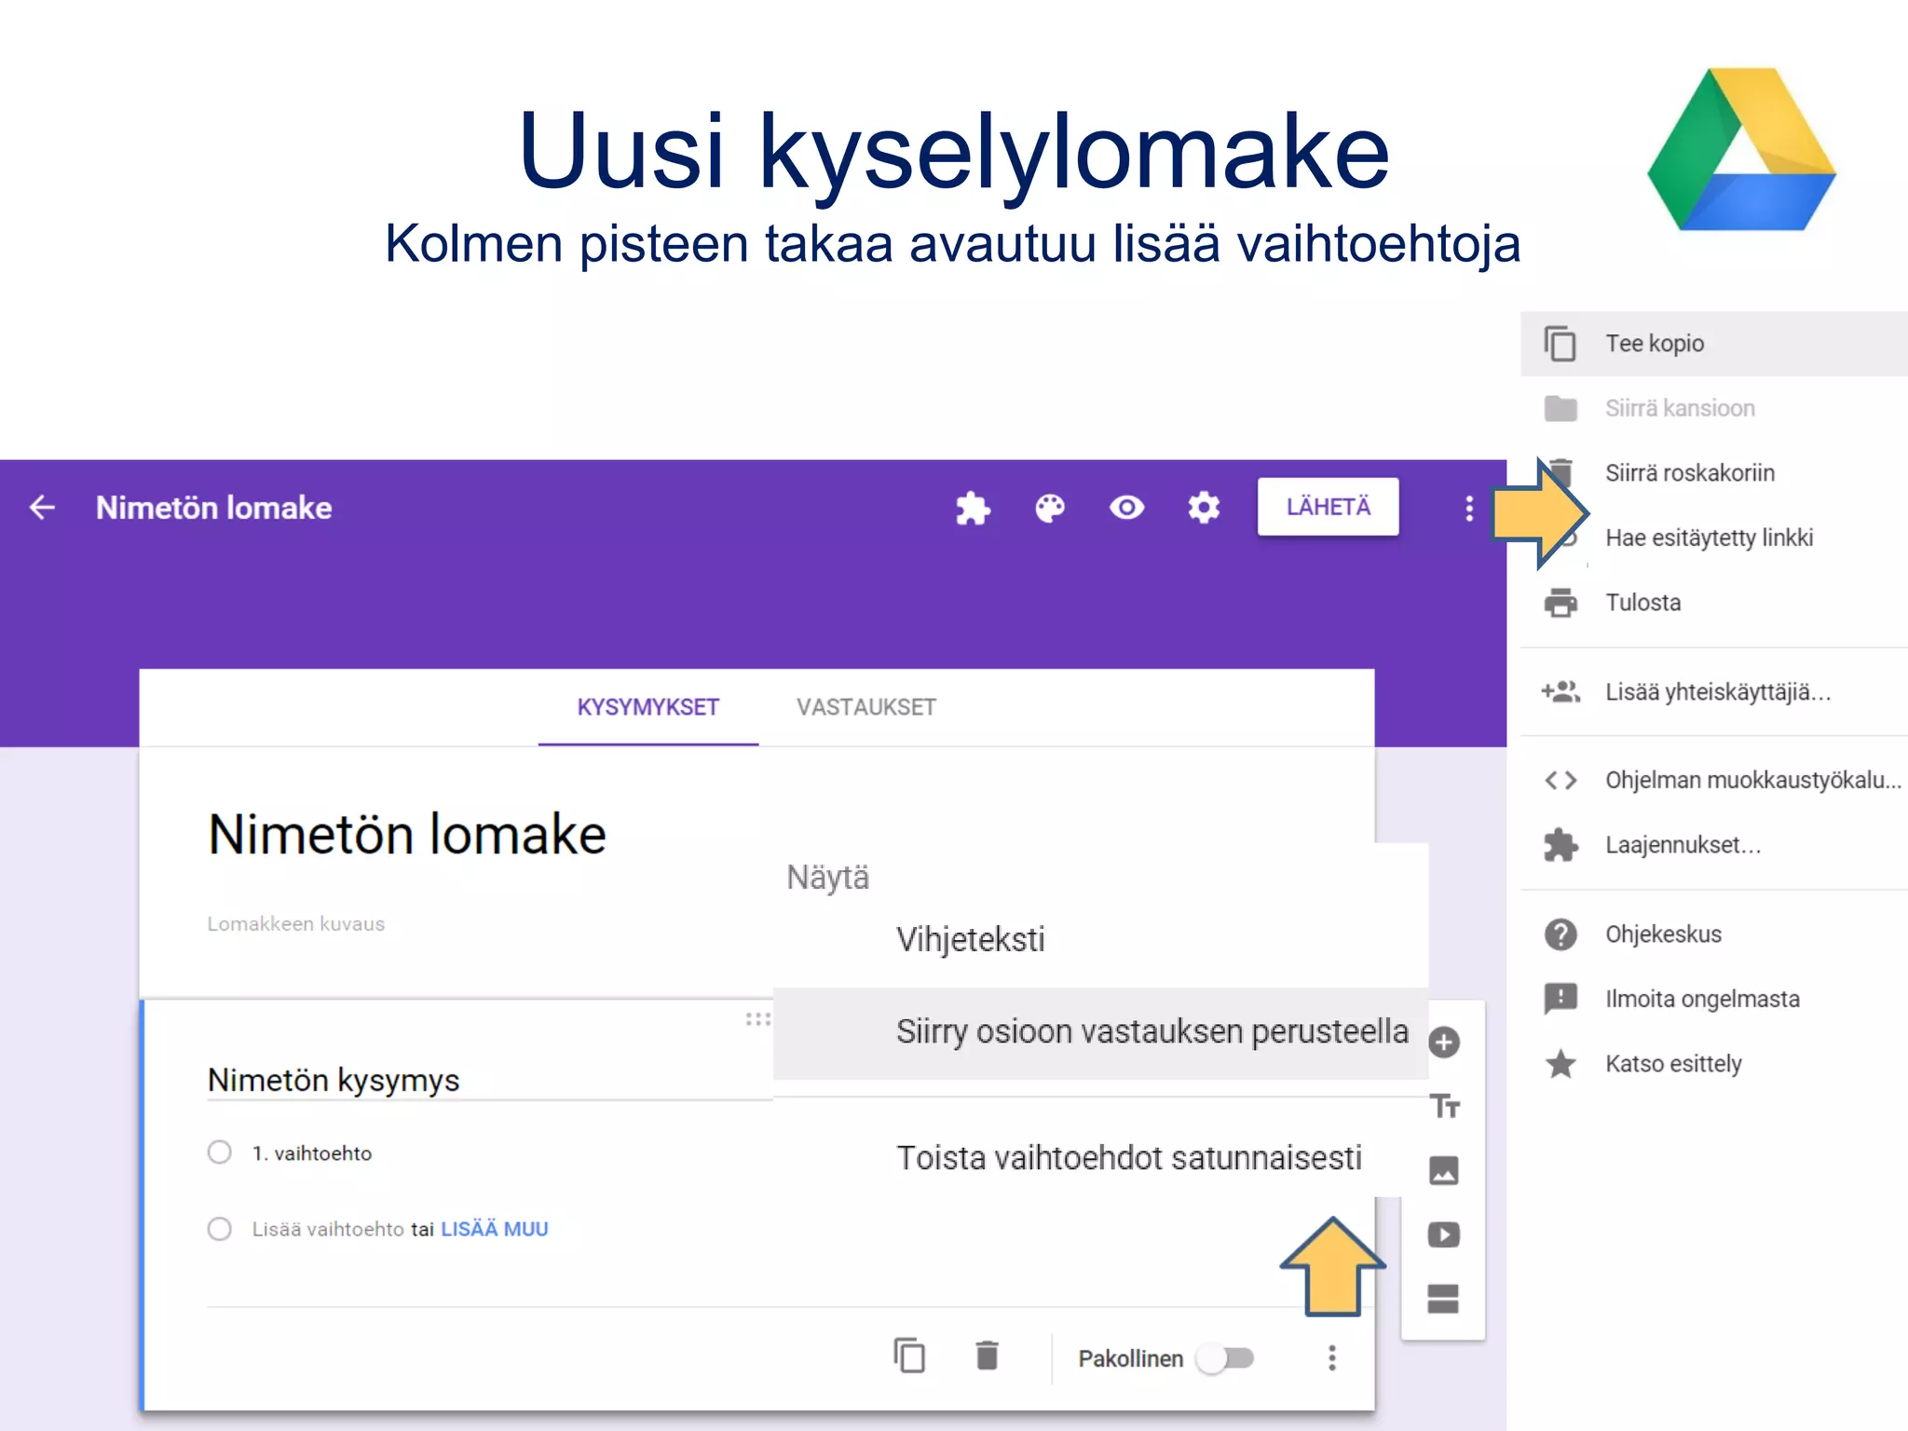
Task: Click the 1. vaihtoehto option text
Action: point(311,1153)
